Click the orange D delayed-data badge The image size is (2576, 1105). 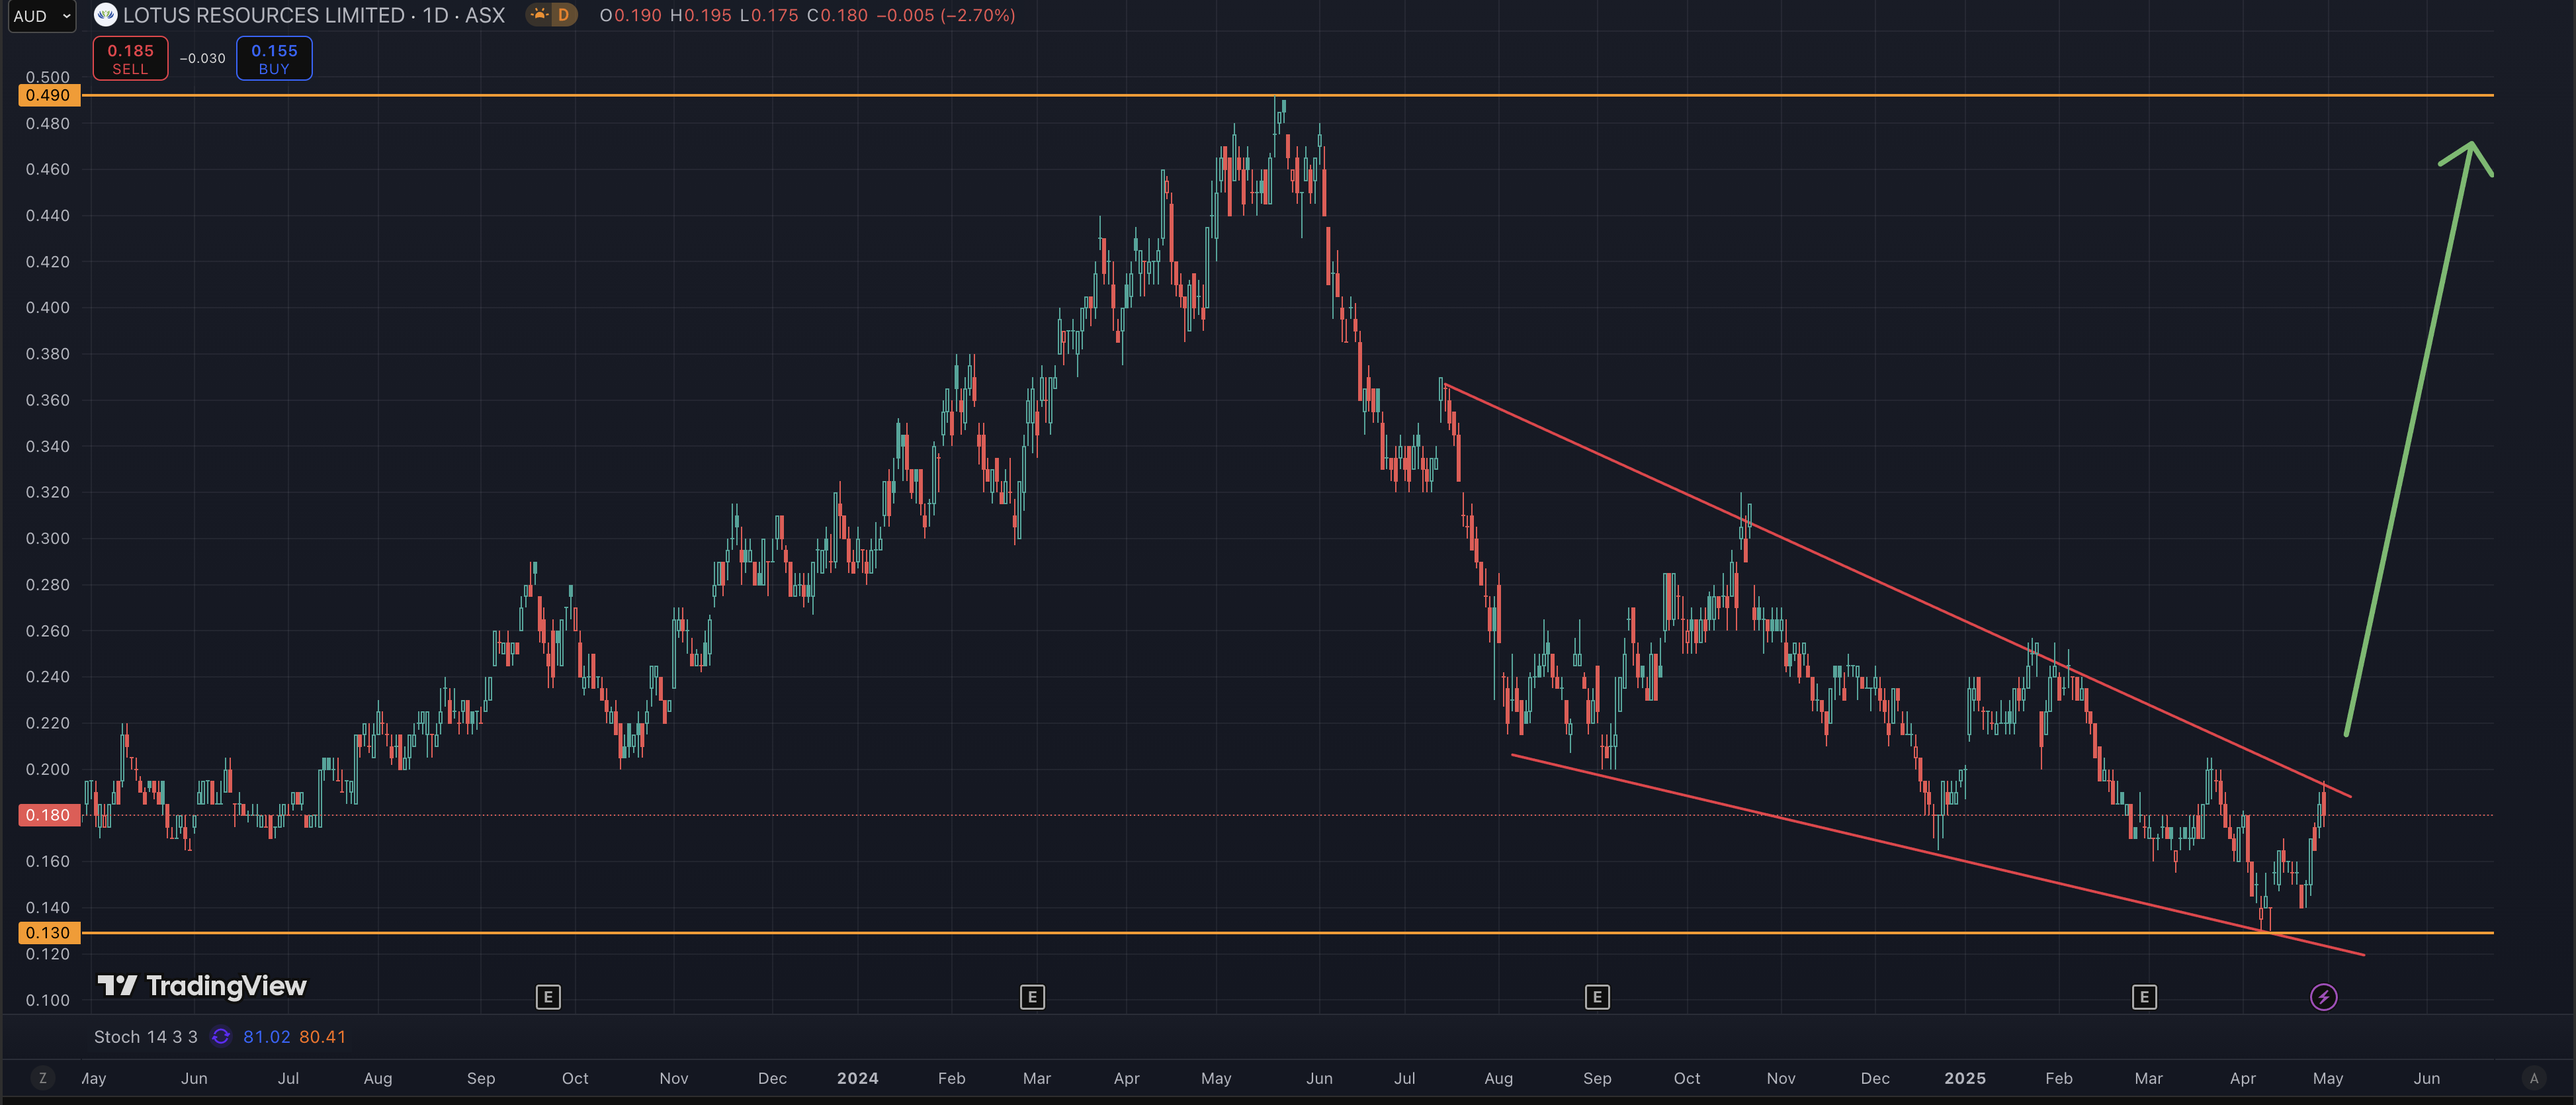(x=564, y=15)
